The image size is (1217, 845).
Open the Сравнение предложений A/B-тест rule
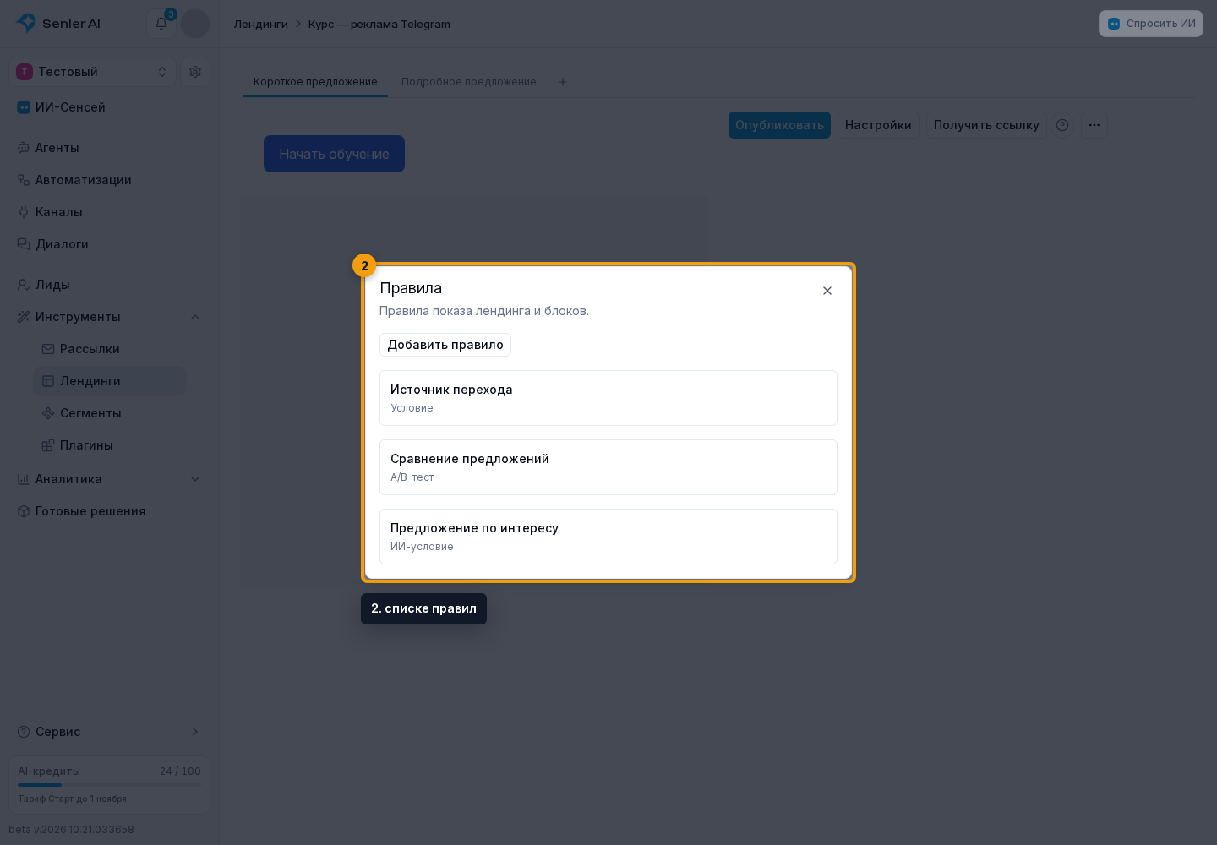(608, 467)
